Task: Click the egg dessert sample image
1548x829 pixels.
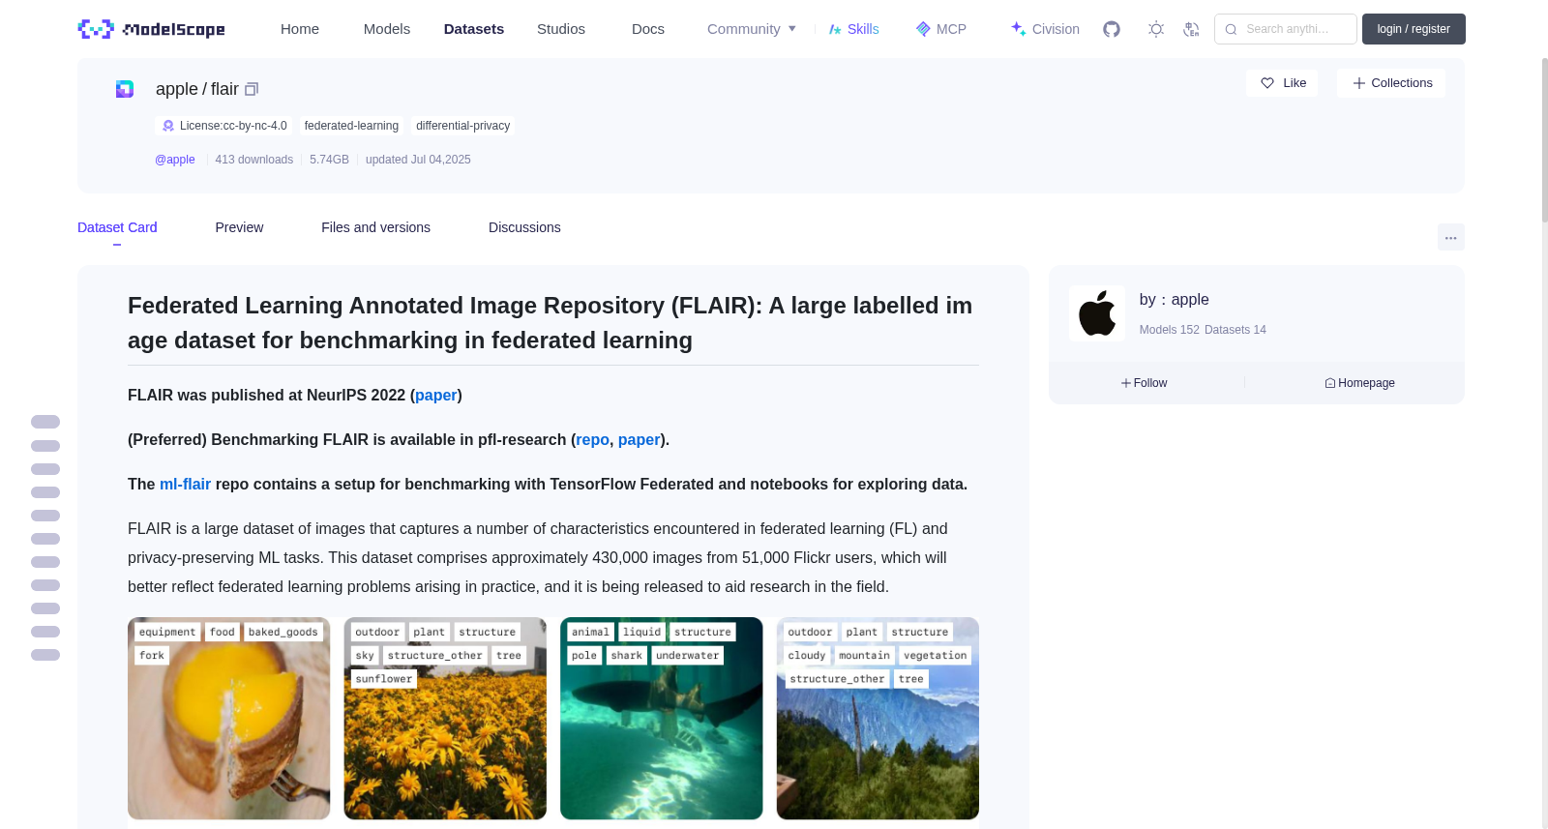Action: pos(229,719)
